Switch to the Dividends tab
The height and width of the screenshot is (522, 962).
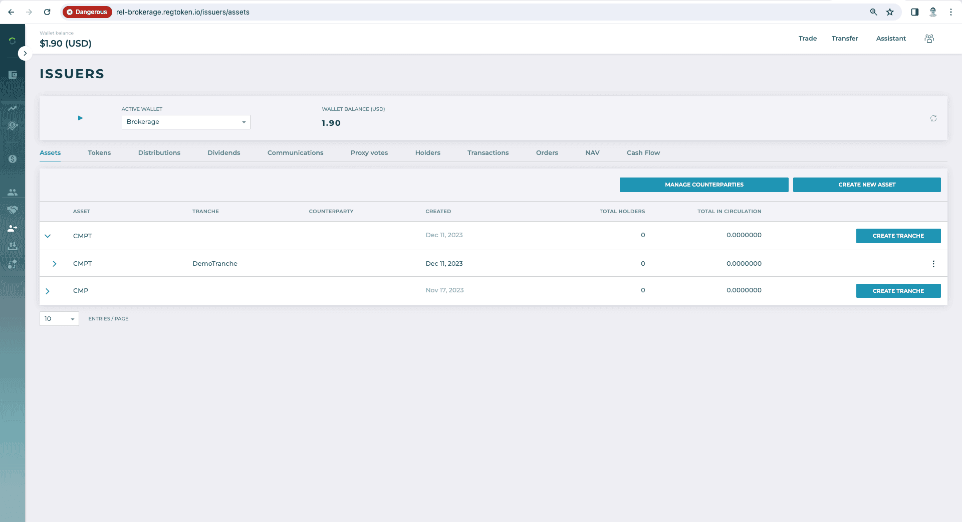point(224,153)
